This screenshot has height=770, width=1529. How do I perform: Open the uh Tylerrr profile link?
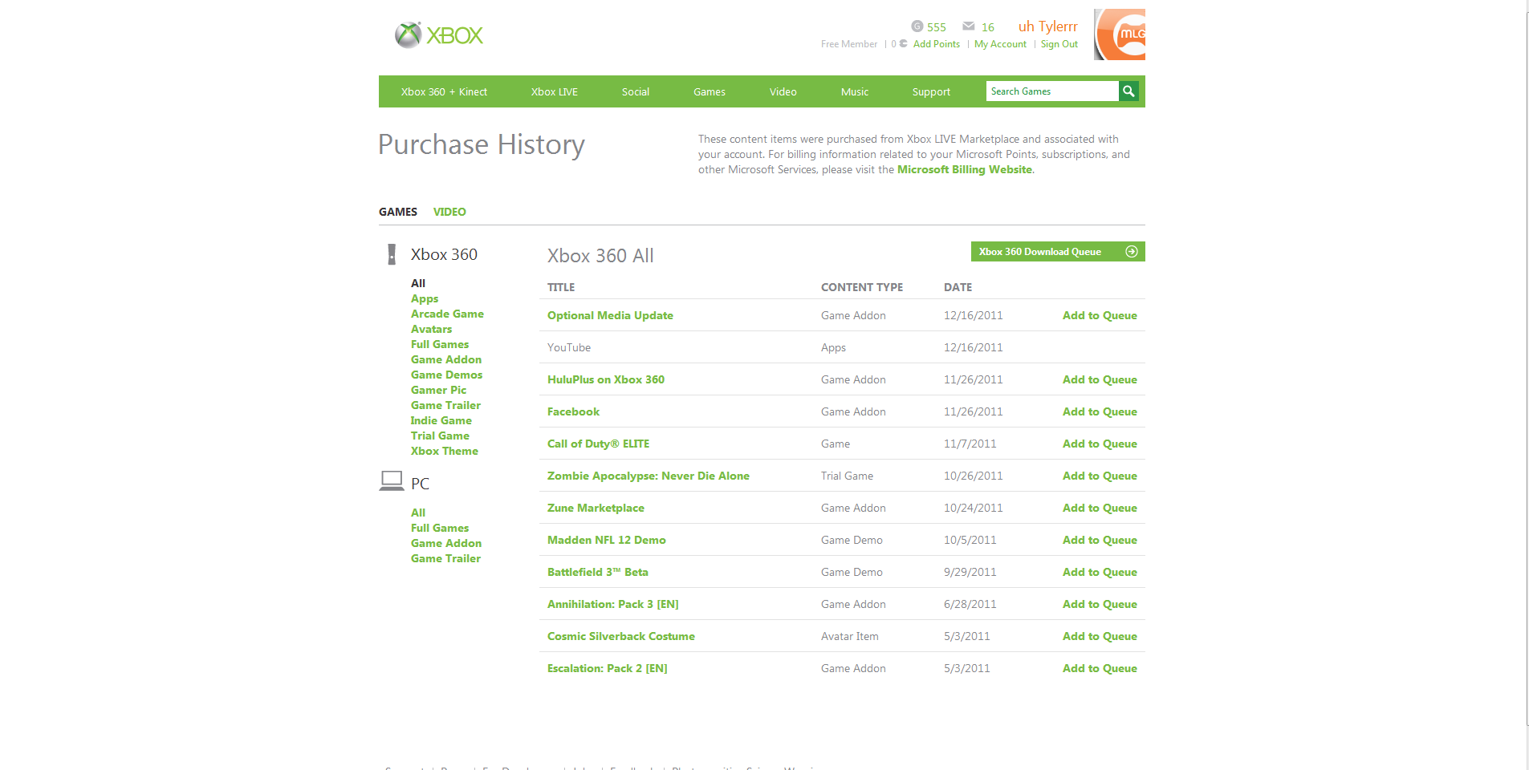coord(1048,26)
